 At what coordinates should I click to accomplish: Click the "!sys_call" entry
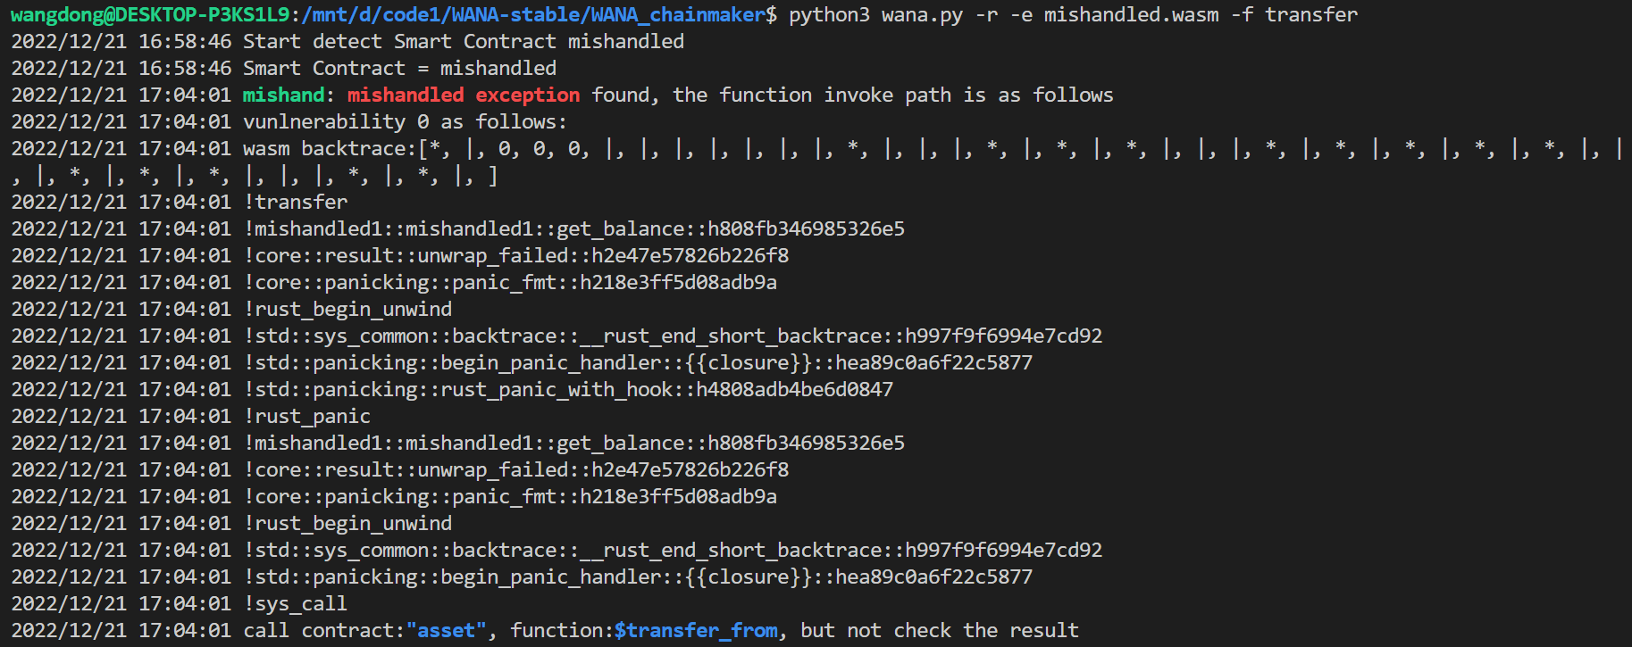tap(296, 604)
